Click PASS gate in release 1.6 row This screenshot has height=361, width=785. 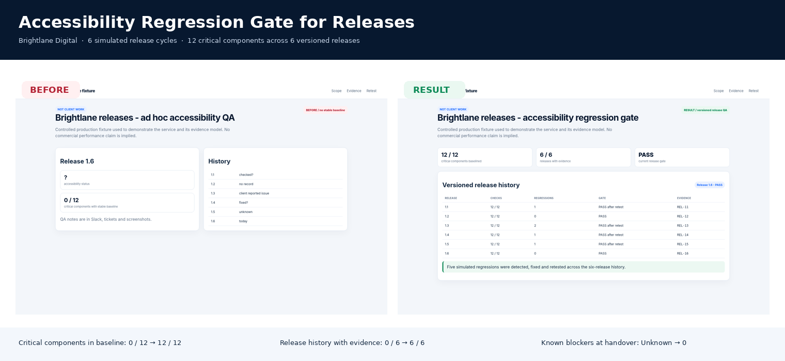tap(602, 253)
